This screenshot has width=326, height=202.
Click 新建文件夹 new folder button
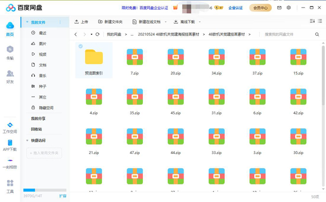click(x=110, y=22)
